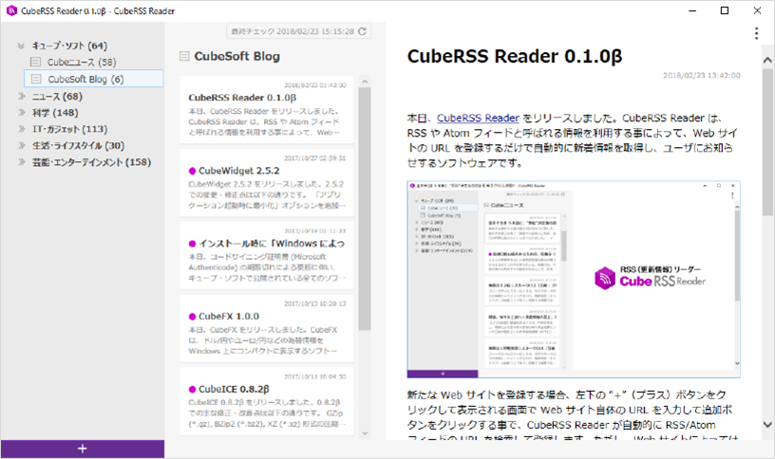This screenshot has height=459, width=775.
Task: Expand the 芸能・エンターテインメント (158) category
Action: click(x=21, y=162)
